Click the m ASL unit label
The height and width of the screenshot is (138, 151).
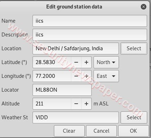point(101,104)
